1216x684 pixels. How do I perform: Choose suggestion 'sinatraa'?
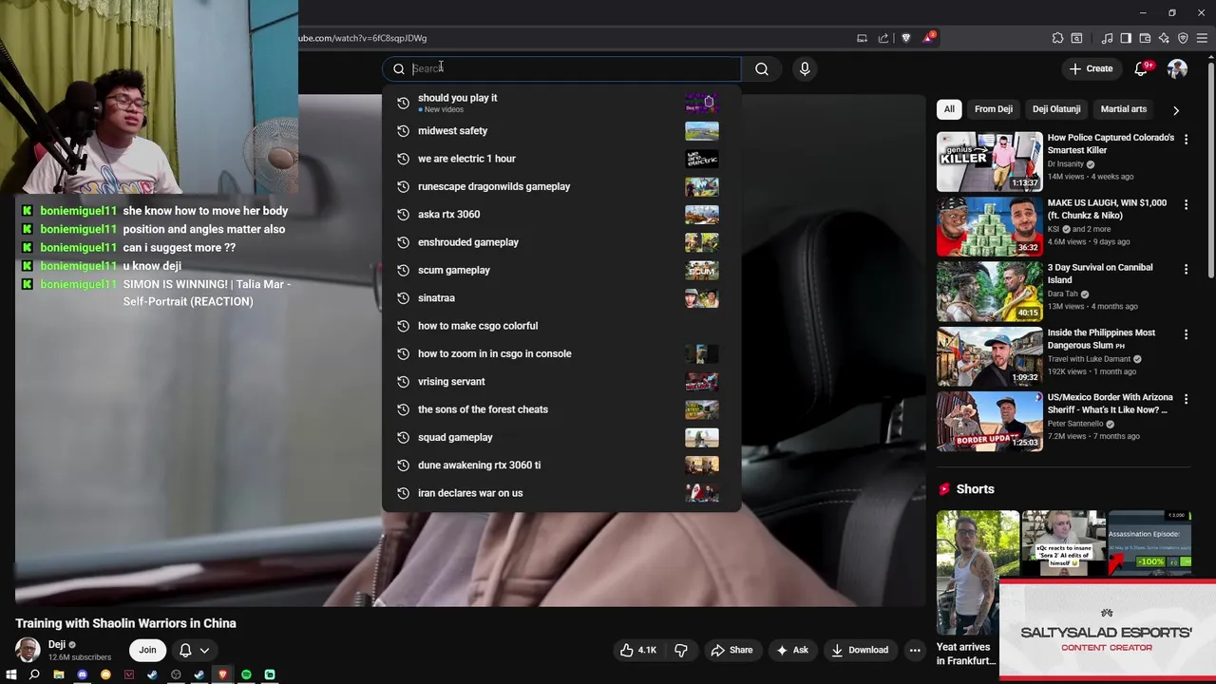tap(560, 298)
